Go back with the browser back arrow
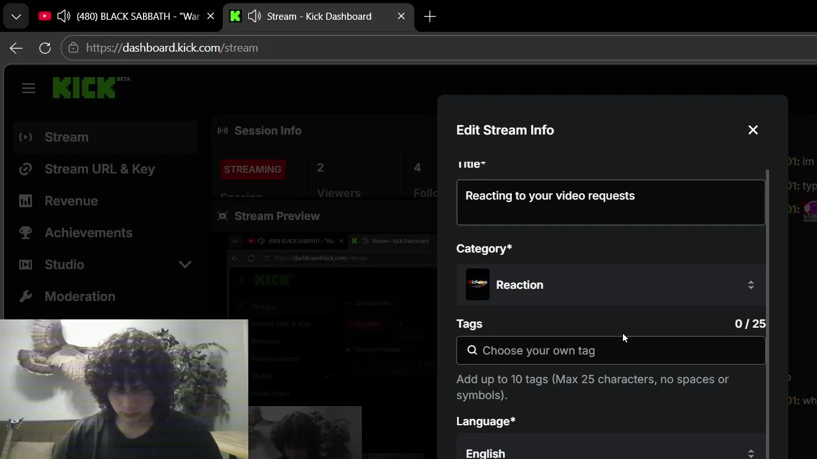Image resolution: width=817 pixels, height=459 pixels. 17,48
